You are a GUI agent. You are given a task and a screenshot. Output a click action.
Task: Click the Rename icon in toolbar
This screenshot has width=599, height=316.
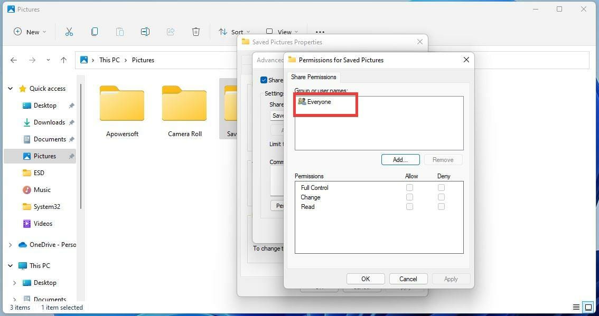click(x=145, y=32)
